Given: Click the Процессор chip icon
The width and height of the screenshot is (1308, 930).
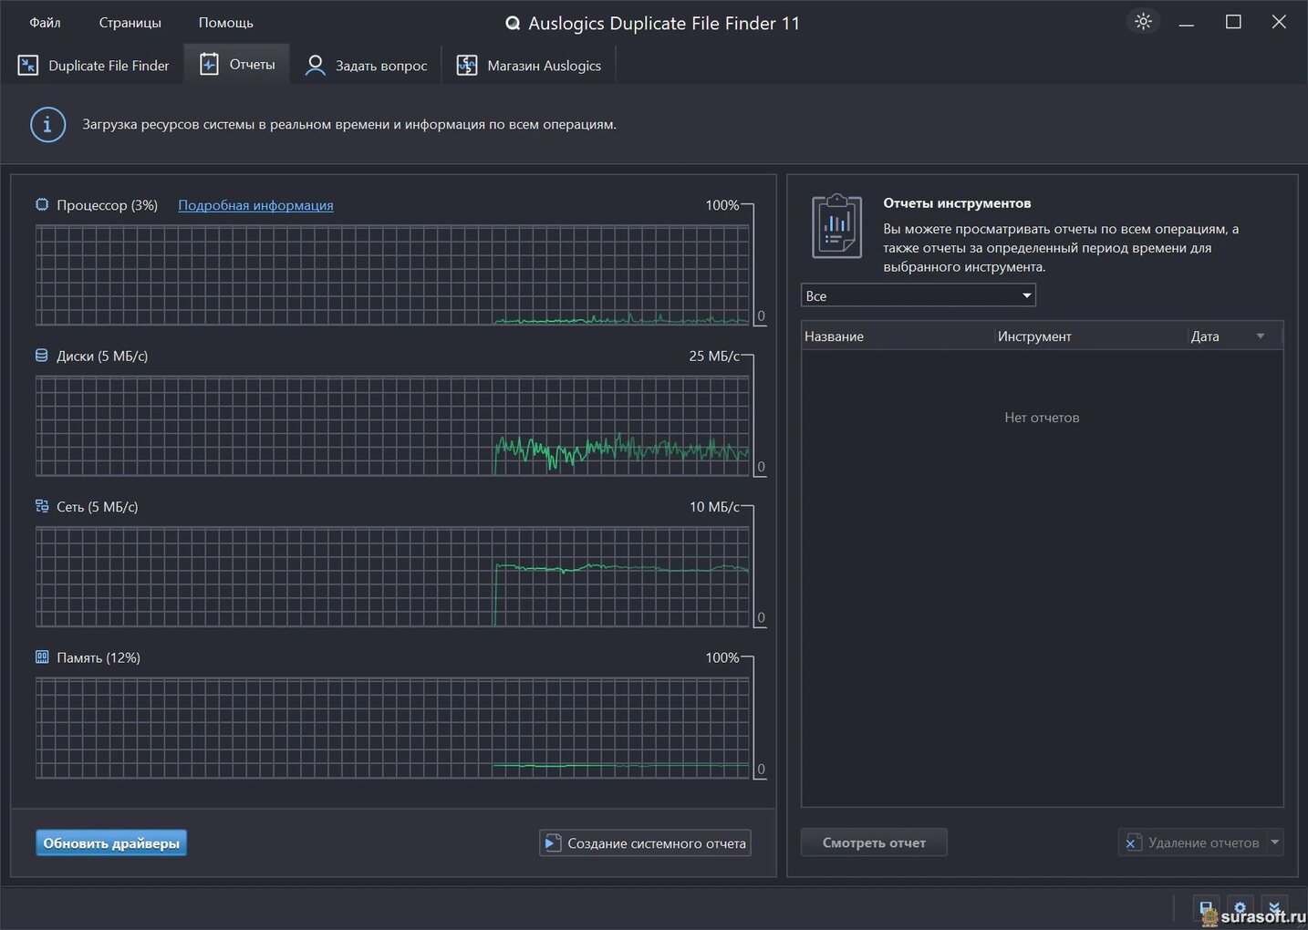Looking at the screenshot, I should pyautogui.click(x=42, y=205).
